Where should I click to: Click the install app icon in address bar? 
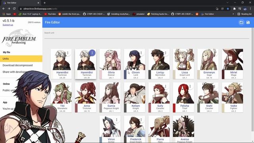coord(217,9)
